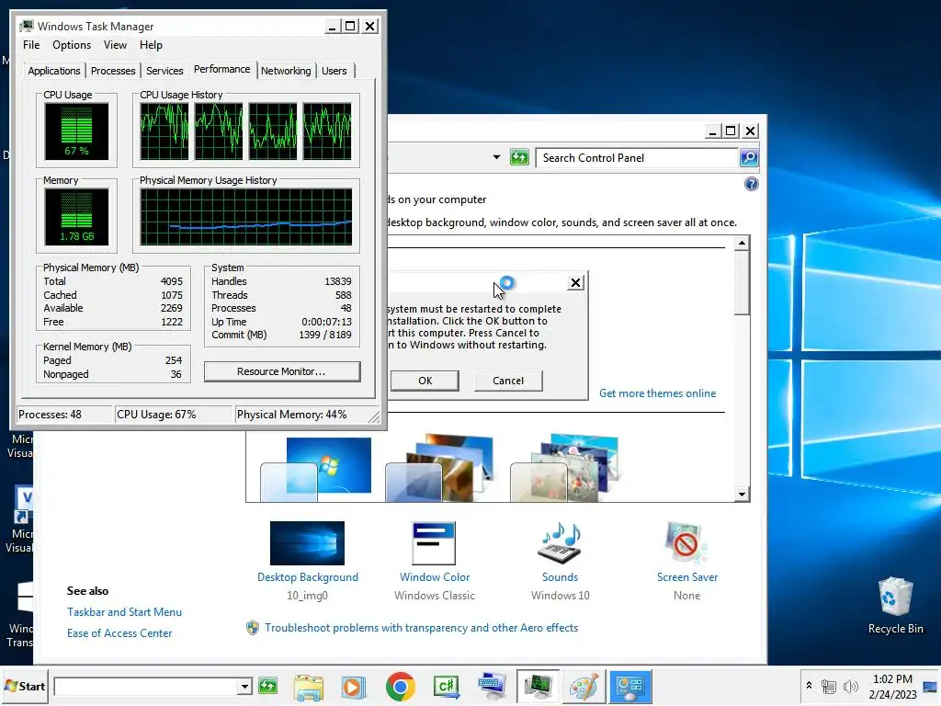
Task: Click the Commit value 1399 / 8189
Action: tap(325, 335)
